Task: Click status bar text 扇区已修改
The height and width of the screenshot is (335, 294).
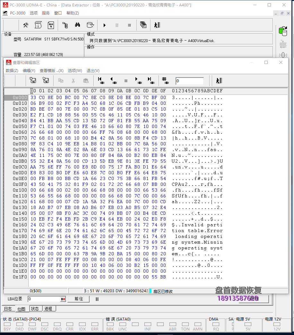Action: 163,291
